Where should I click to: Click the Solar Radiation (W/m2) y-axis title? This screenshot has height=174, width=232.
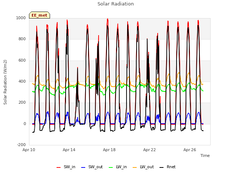coord(5,82)
